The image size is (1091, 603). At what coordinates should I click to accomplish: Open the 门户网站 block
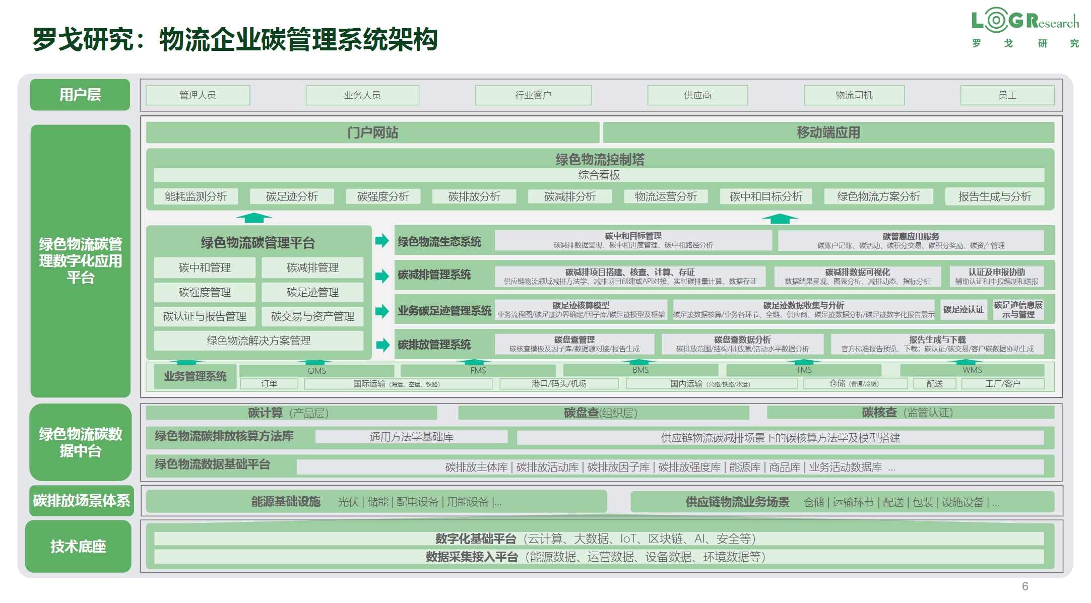coord(372,132)
